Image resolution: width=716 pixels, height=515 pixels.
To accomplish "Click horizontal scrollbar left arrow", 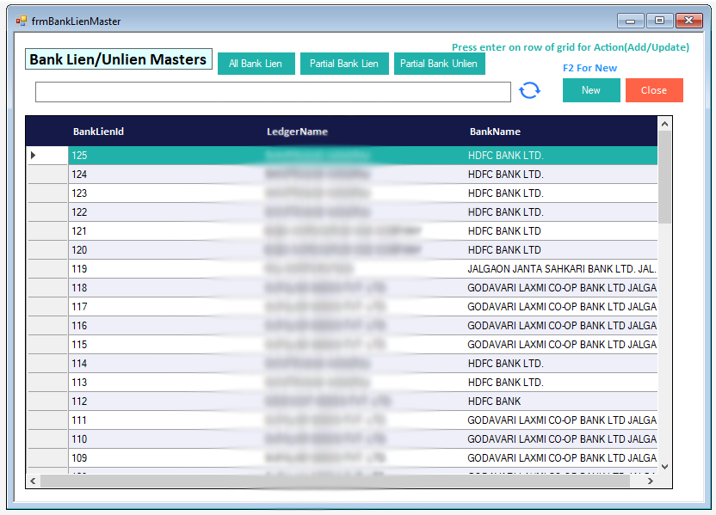I will click(x=34, y=481).
